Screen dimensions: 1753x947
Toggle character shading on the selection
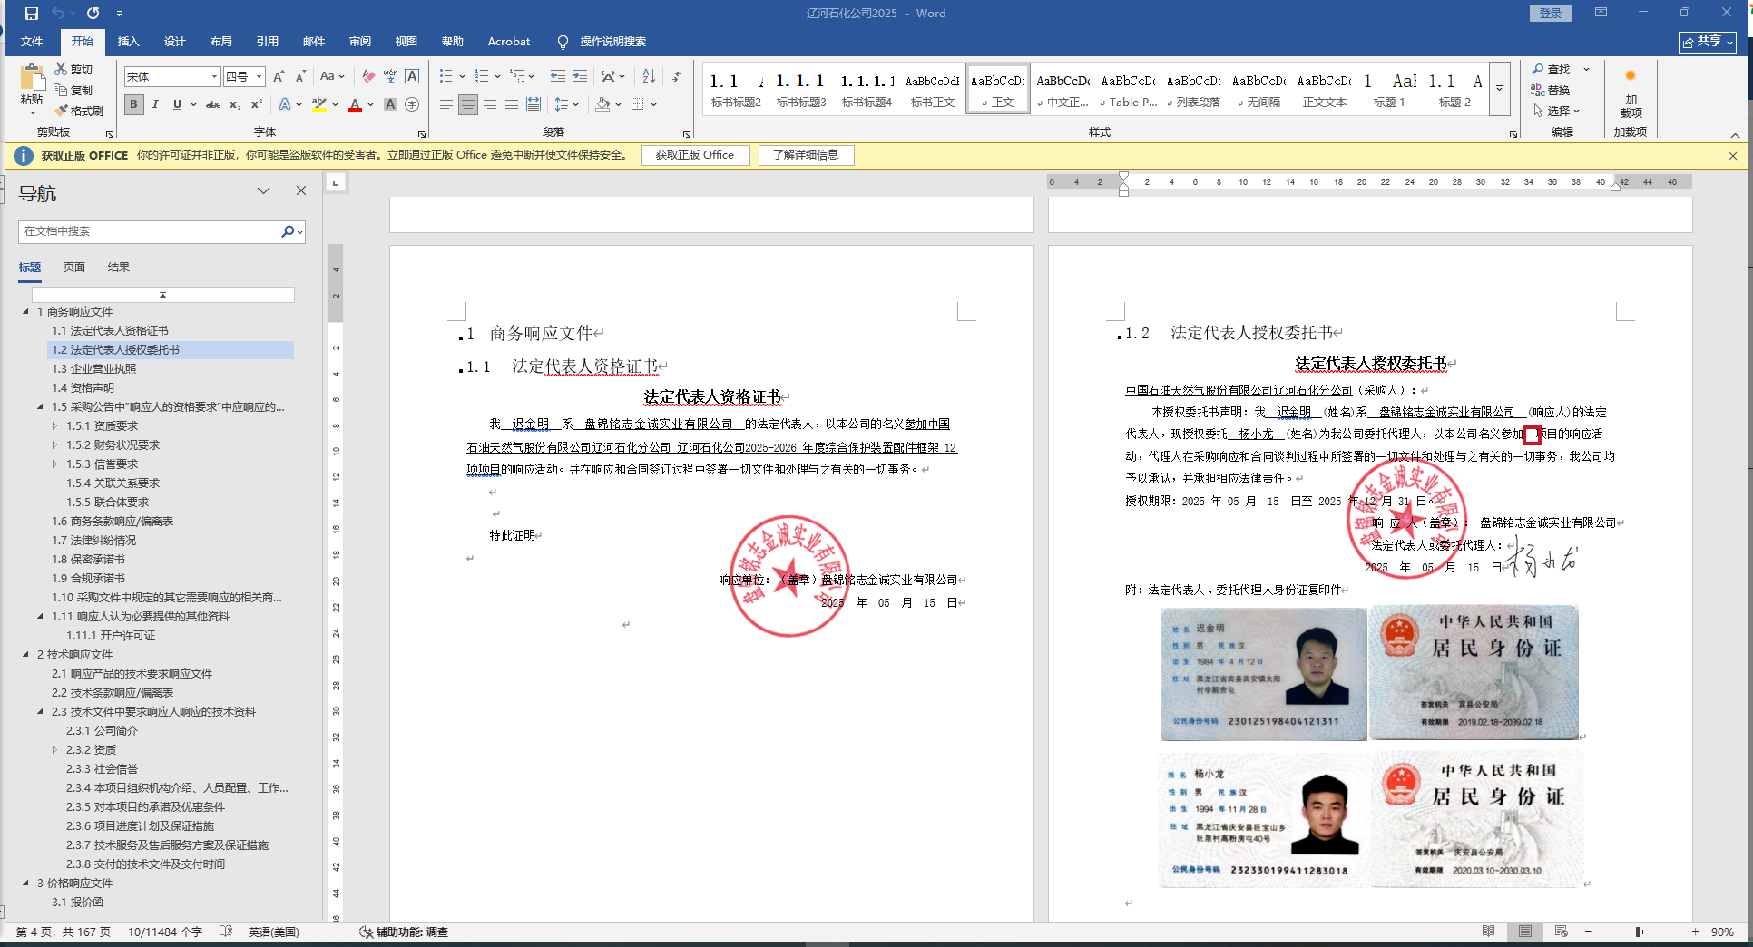tap(390, 104)
